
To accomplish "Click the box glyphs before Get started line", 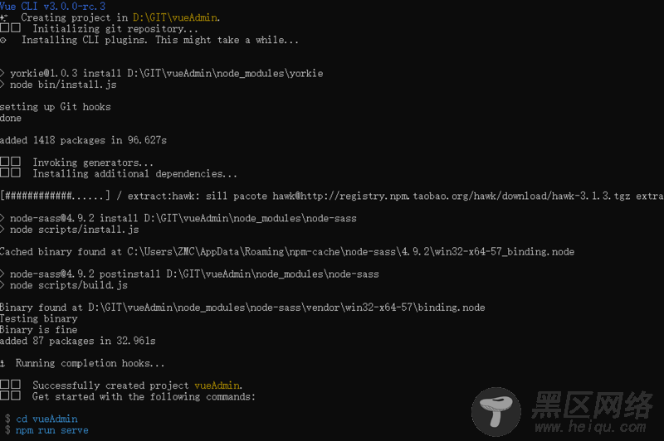I will click(x=10, y=396).
